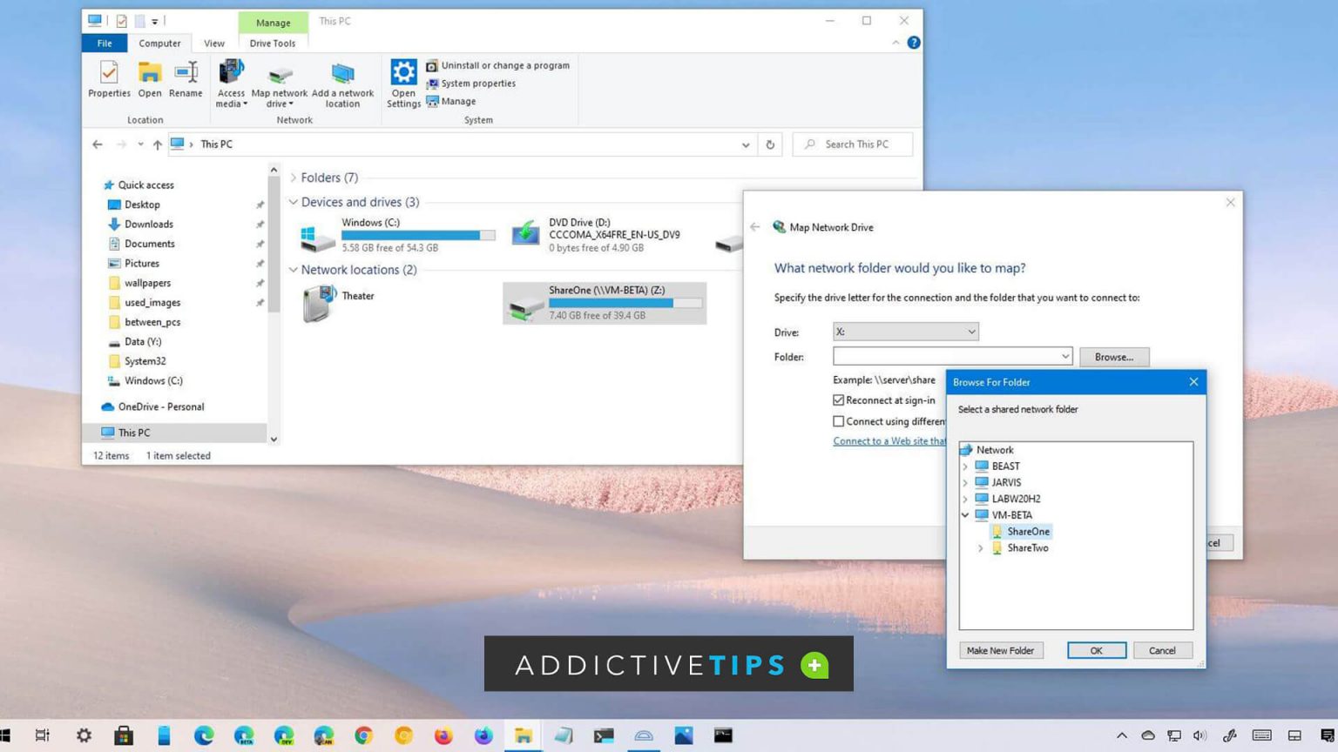Click the Make New Folder button
The width and height of the screenshot is (1338, 752).
(1000, 650)
